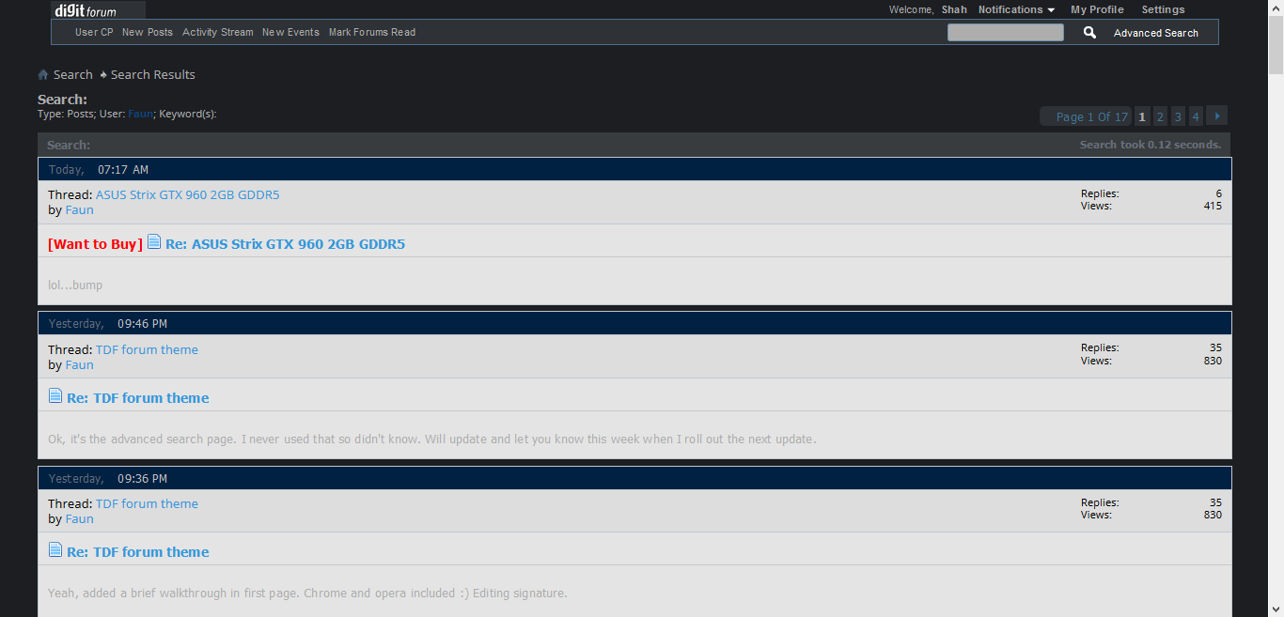The image size is (1284, 617).
Task: Open User CP from navigation bar
Action: tap(94, 32)
